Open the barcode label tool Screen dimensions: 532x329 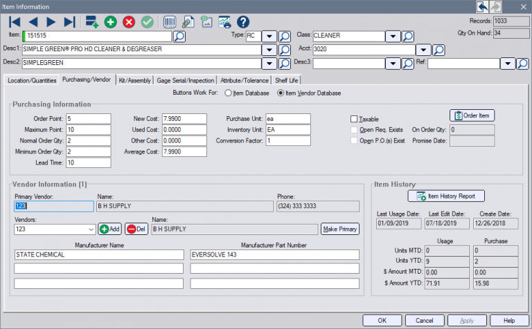169,21
